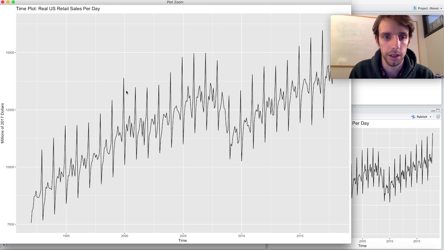Click the RStudio console prompt
The height and width of the screenshot is (250, 444).
coord(4,245)
